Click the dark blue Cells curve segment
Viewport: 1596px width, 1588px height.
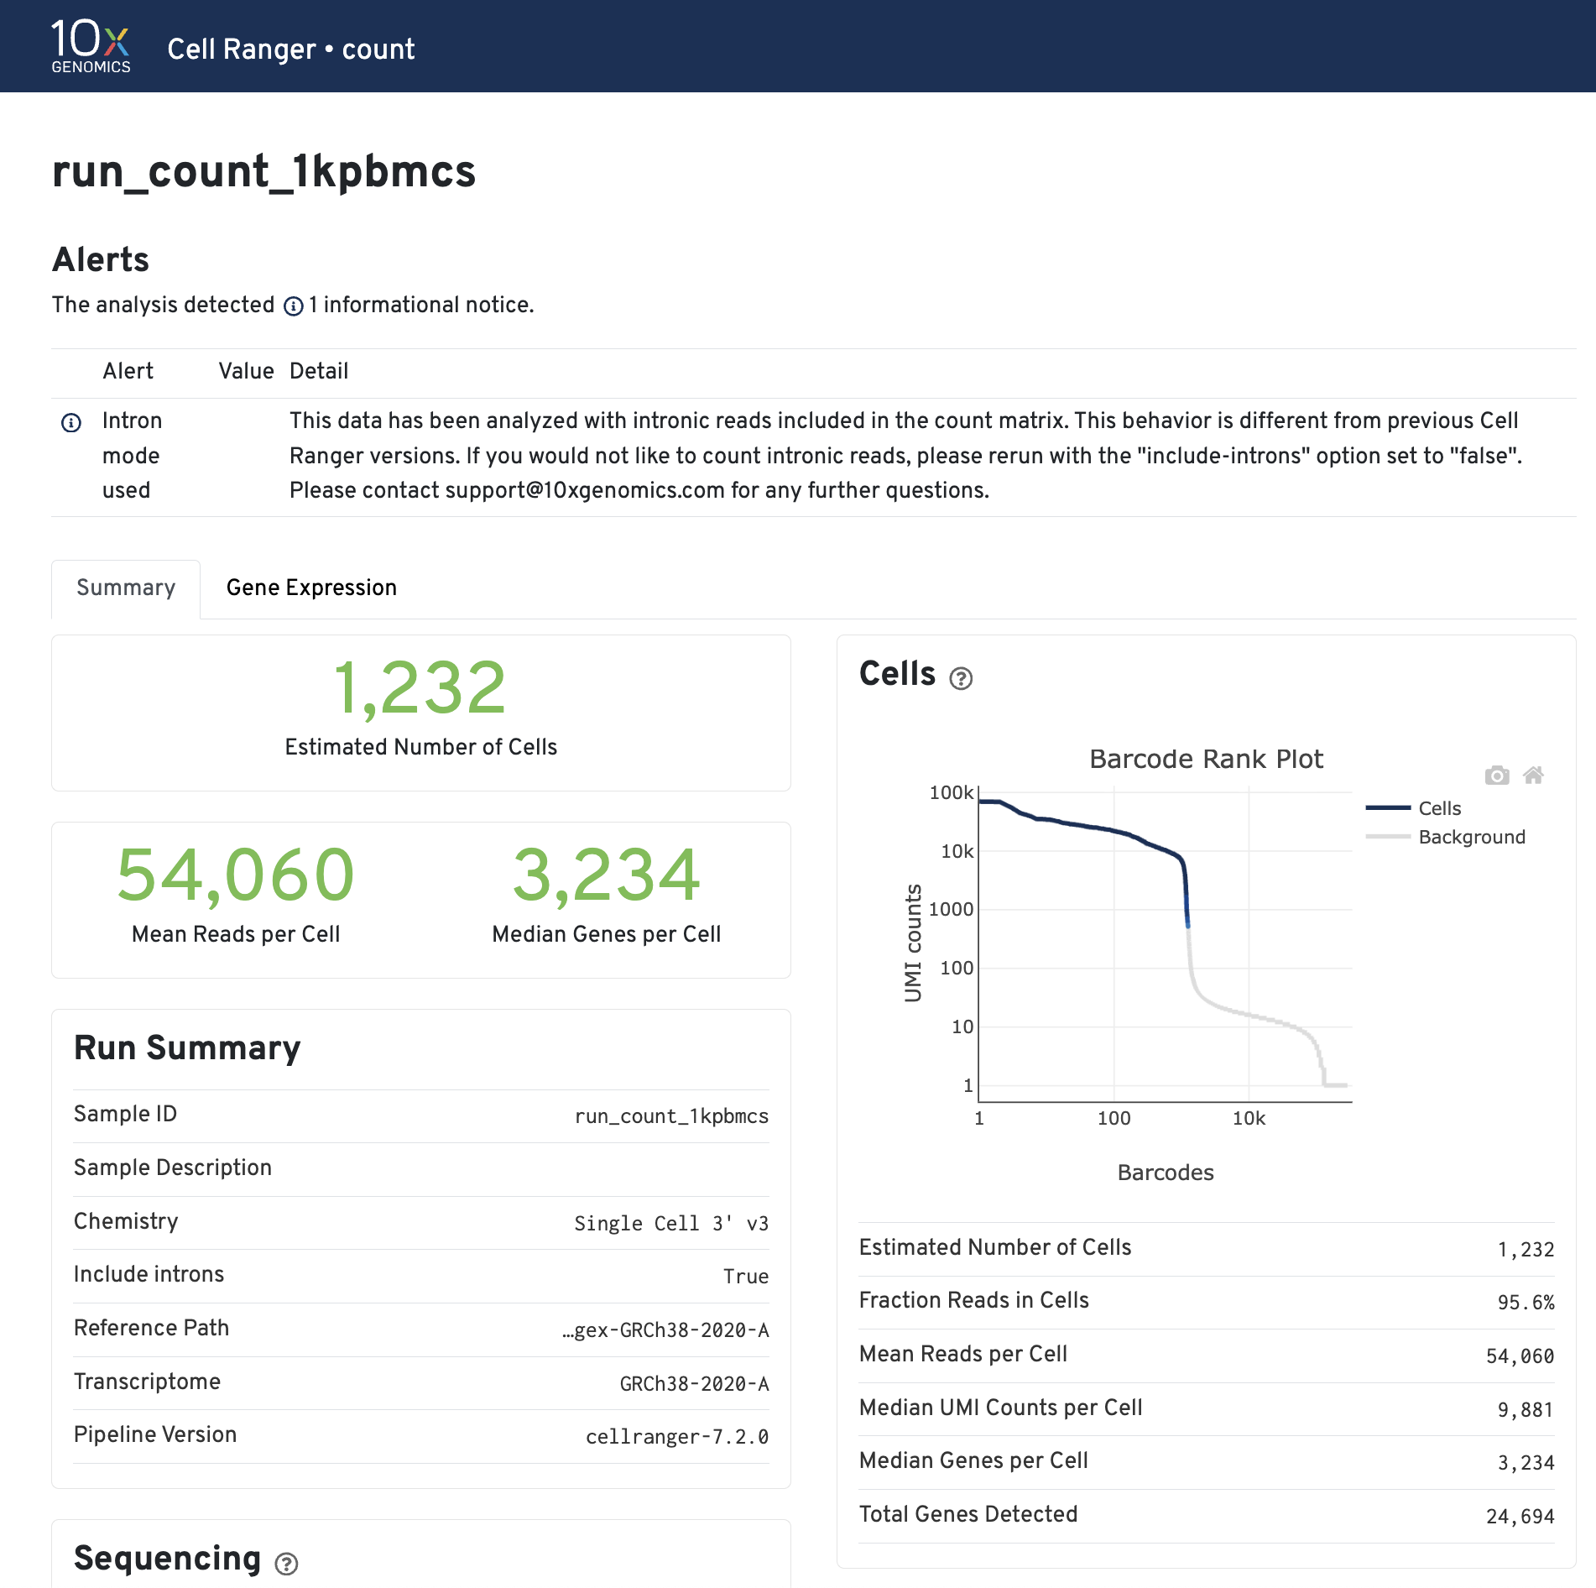pos(1091,827)
